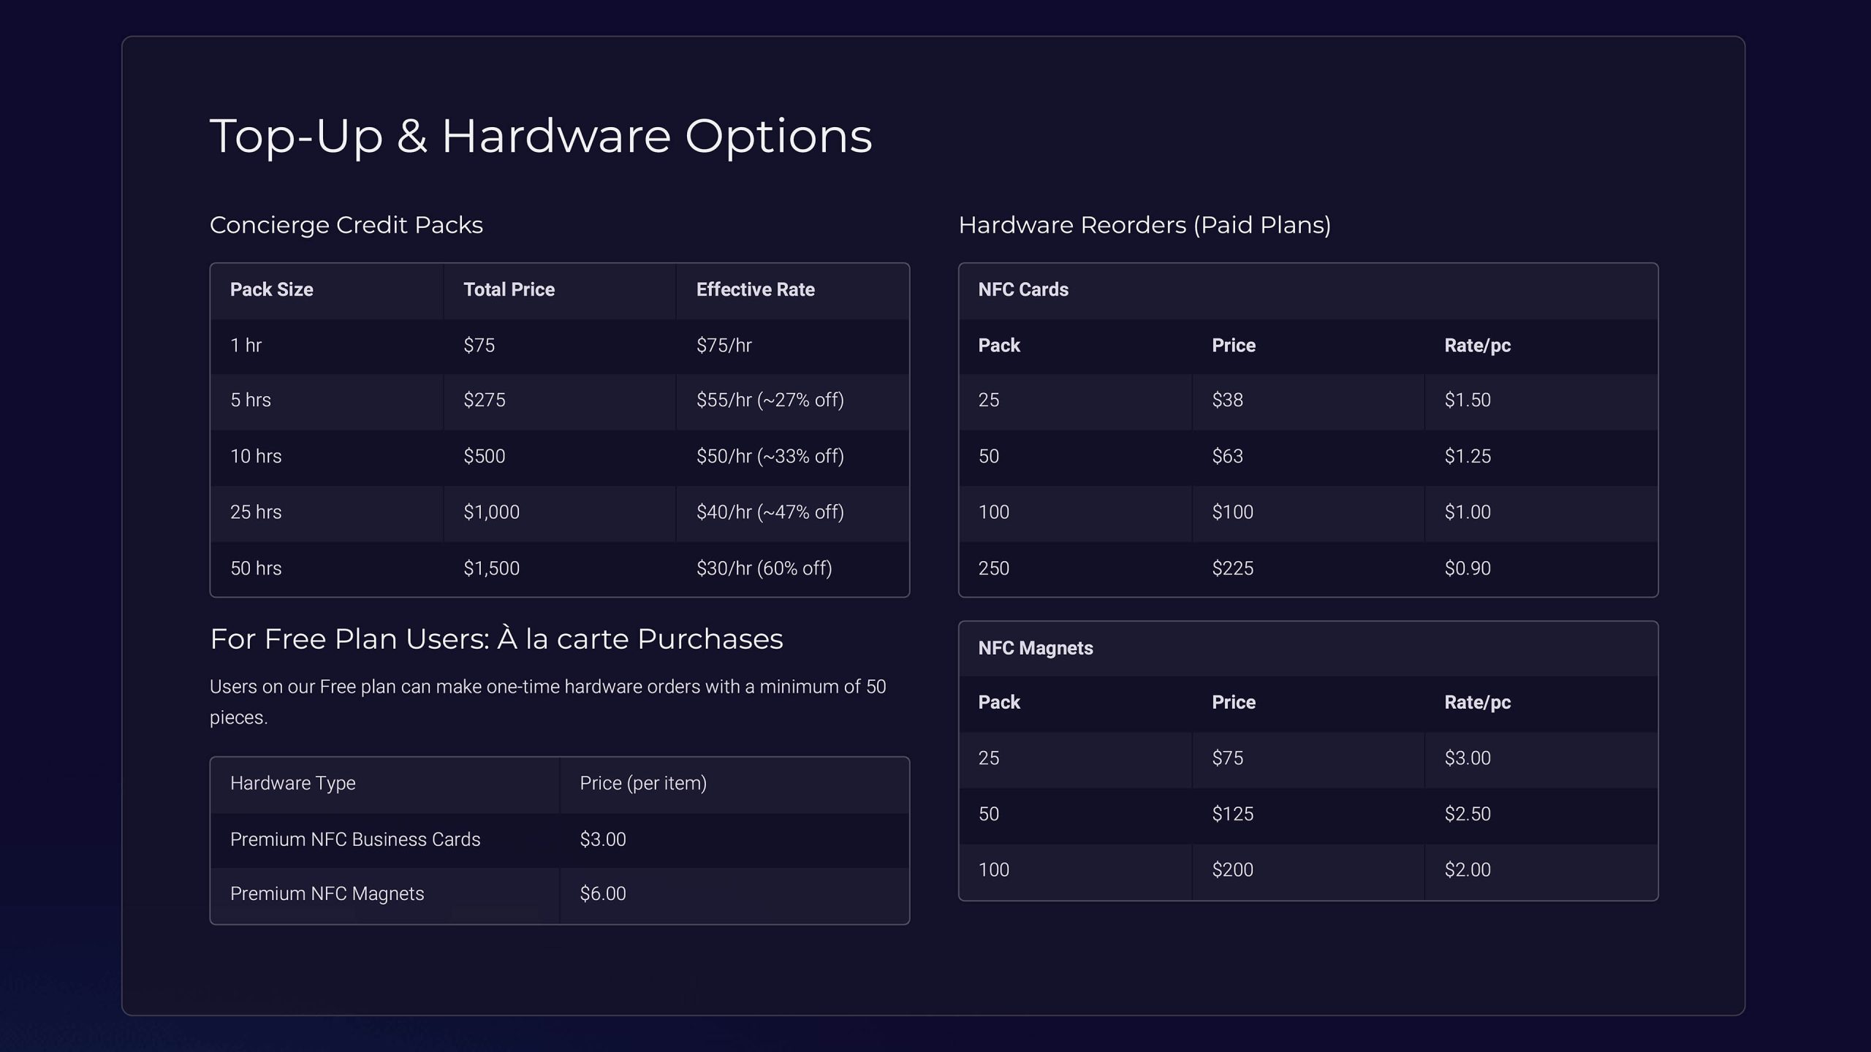
Task: Select the Concierge Credit Packs subtitle
Action: [x=346, y=225]
